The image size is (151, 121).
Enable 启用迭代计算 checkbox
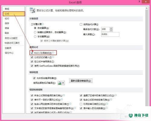pyautogui.click(x=81, y=24)
